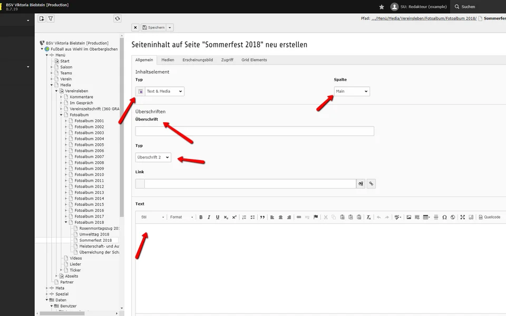Click the Speichern button

click(153, 27)
